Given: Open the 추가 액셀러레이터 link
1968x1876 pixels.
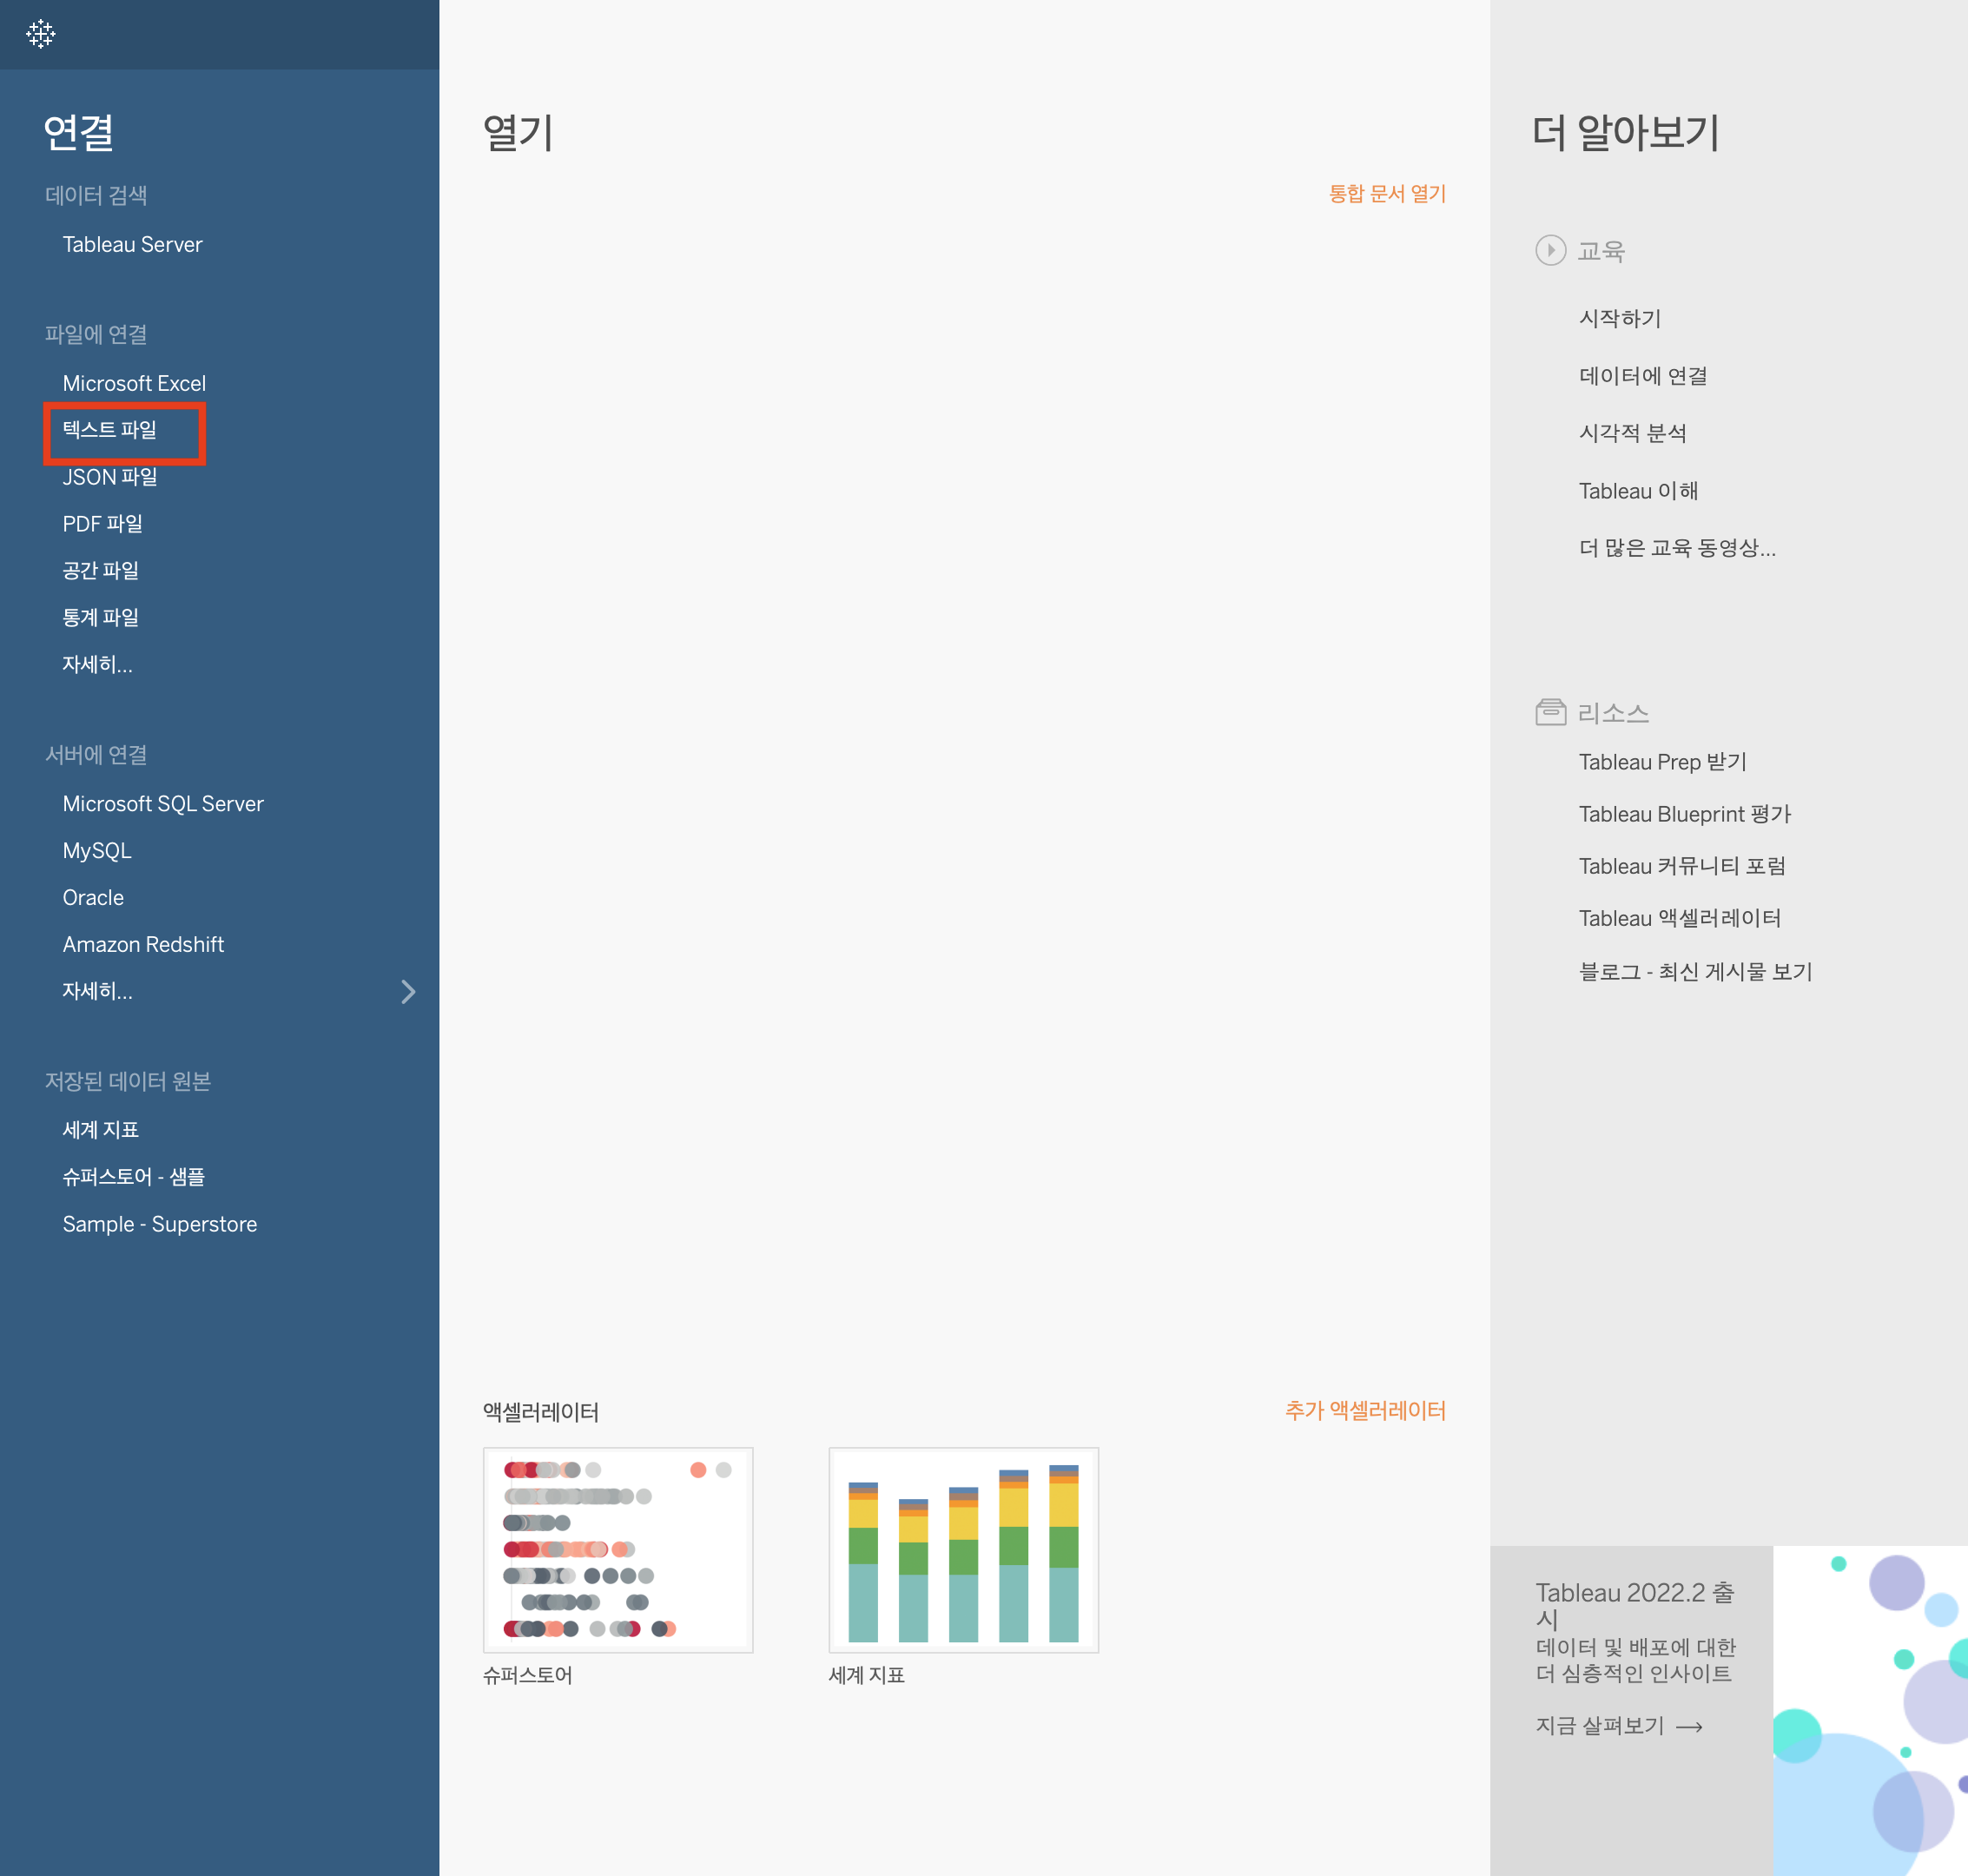Looking at the screenshot, I should 1365,1410.
